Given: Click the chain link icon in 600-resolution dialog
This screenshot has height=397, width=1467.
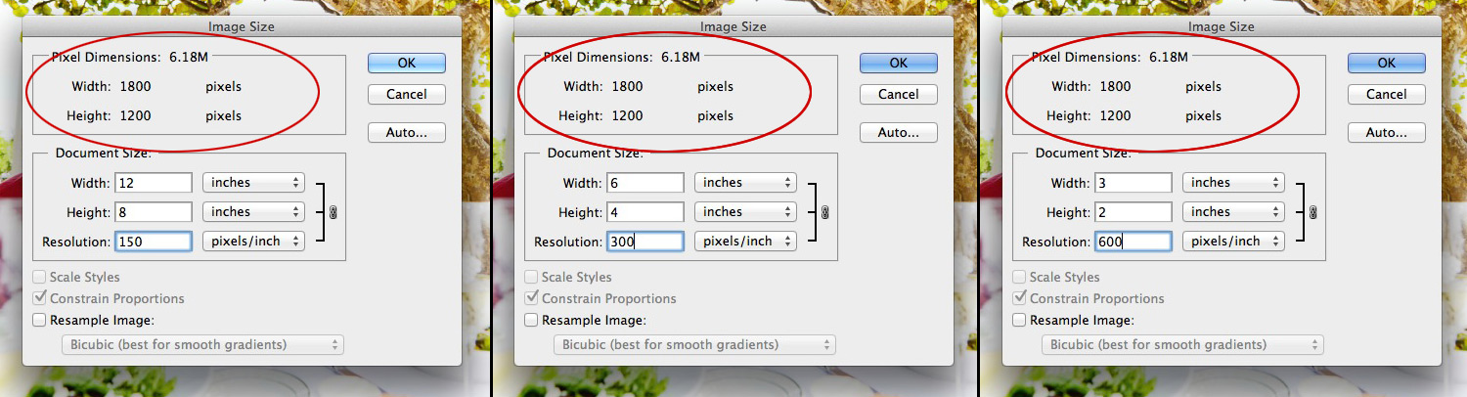Looking at the screenshot, I should [1313, 212].
